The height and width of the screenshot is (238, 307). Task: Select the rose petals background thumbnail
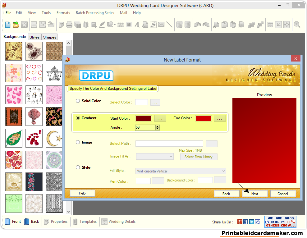point(34,138)
